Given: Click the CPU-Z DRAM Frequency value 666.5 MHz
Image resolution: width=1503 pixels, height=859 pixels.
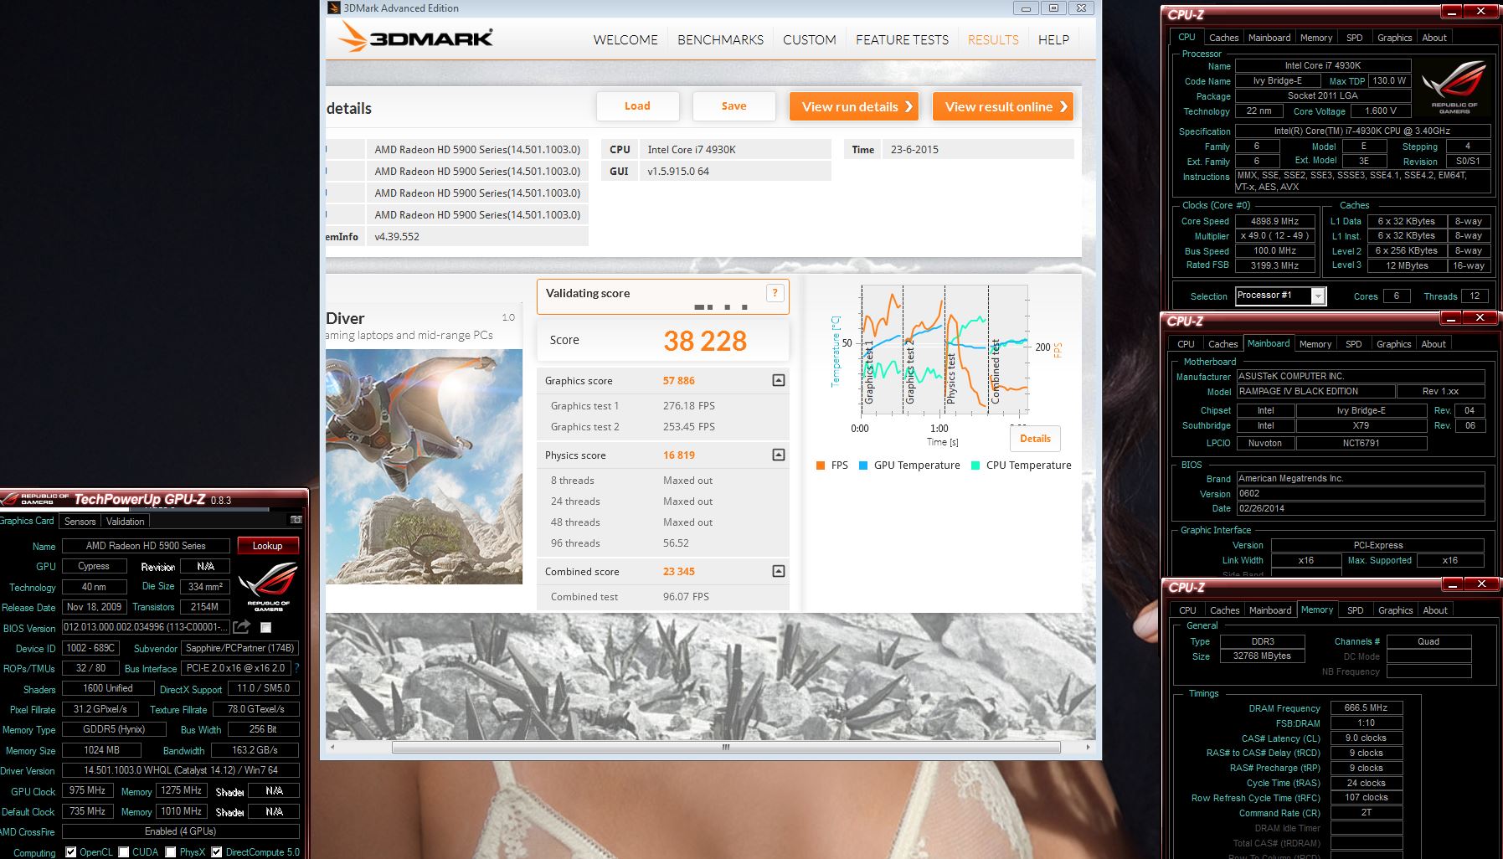Looking at the screenshot, I should (1366, 708).
